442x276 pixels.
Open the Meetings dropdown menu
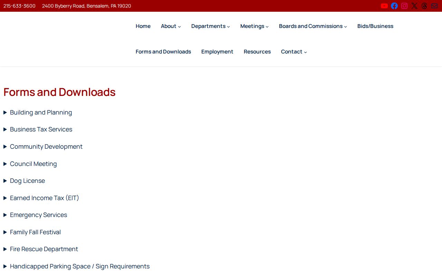[254, 26]
